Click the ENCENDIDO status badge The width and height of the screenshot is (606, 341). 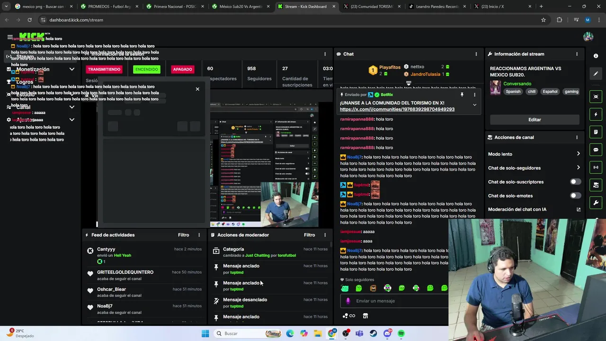tap(147, 69)
